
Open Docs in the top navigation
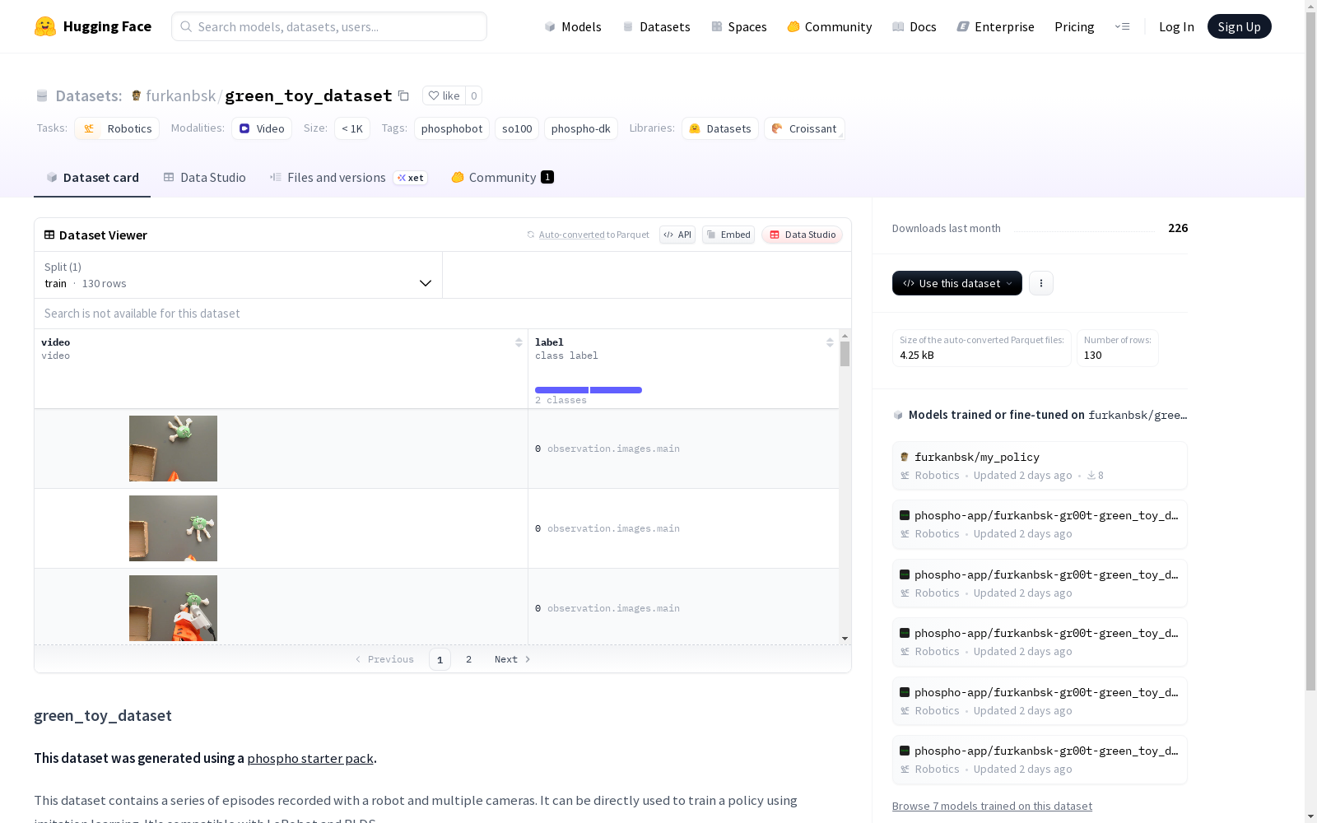point(914,26)
